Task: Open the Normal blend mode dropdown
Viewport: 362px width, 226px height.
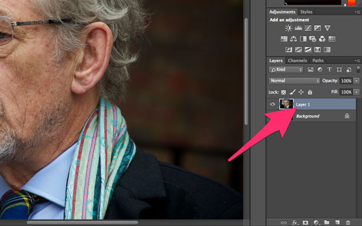Action: tap(294, 80)
